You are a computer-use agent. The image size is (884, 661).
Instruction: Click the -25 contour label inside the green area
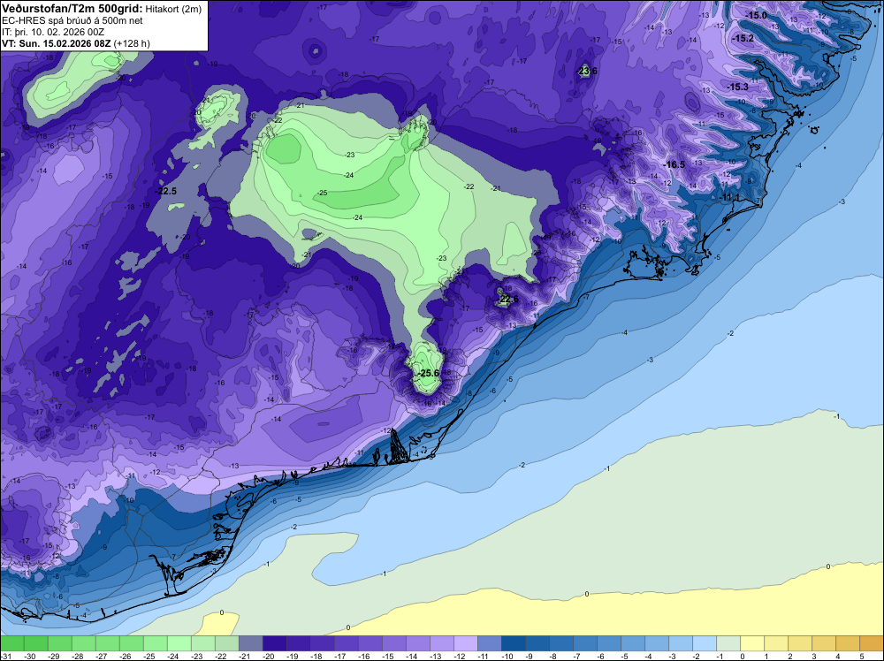click(322, 193)
